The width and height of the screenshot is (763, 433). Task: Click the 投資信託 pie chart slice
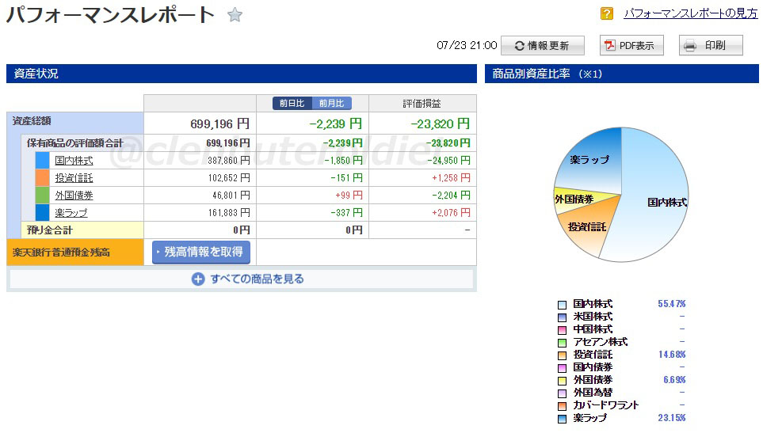point(586,227)
